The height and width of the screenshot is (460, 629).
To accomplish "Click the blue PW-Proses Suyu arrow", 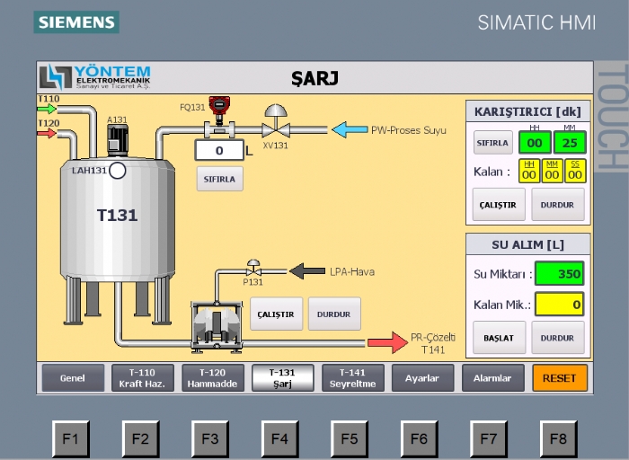I will [350, 129].
